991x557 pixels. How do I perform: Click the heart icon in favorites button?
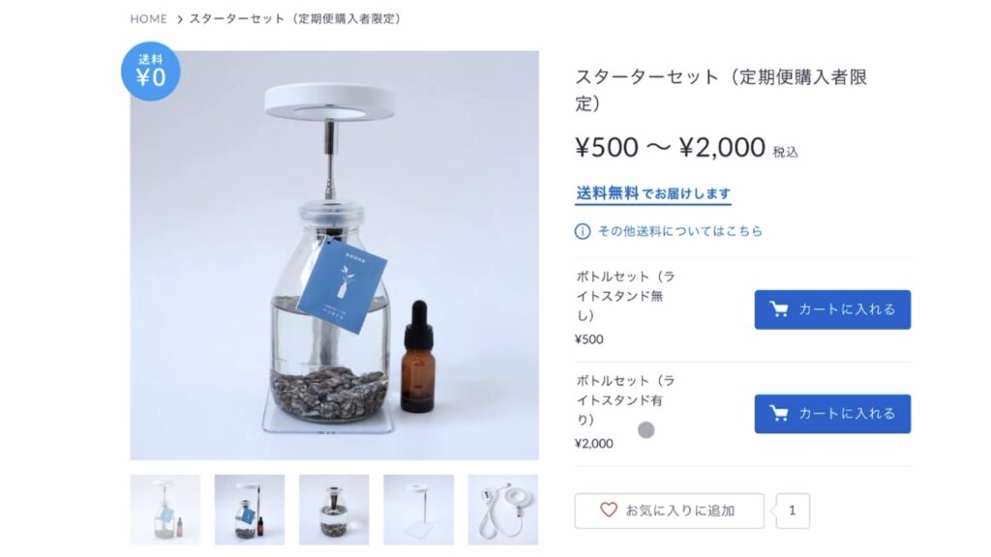point(608,511)
